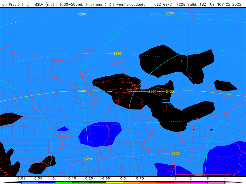Image resolution: width=246 pixels, height=184 pixels.
Task: Pick the light orange 0.5–0.75 legend swatch
Action: tap(132, 182)
